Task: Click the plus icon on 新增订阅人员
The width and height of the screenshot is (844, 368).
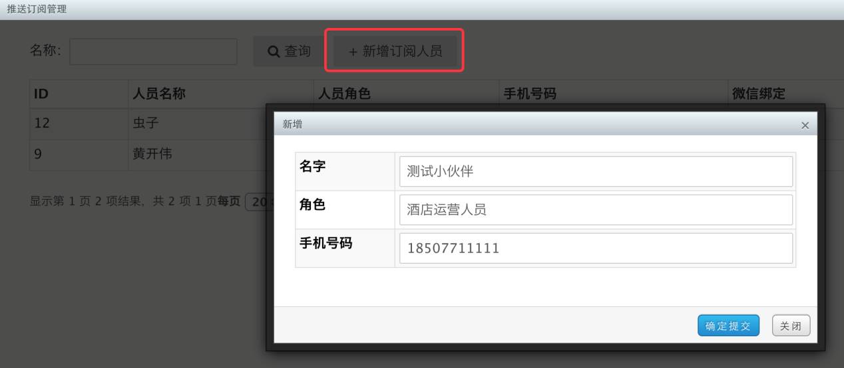Action: click(353, 52)
